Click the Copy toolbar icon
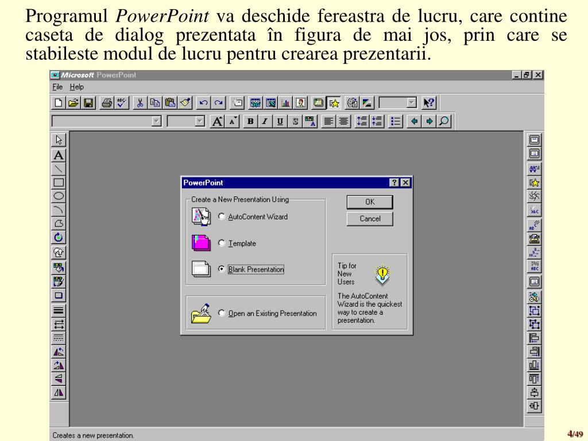 pos(155,103)
